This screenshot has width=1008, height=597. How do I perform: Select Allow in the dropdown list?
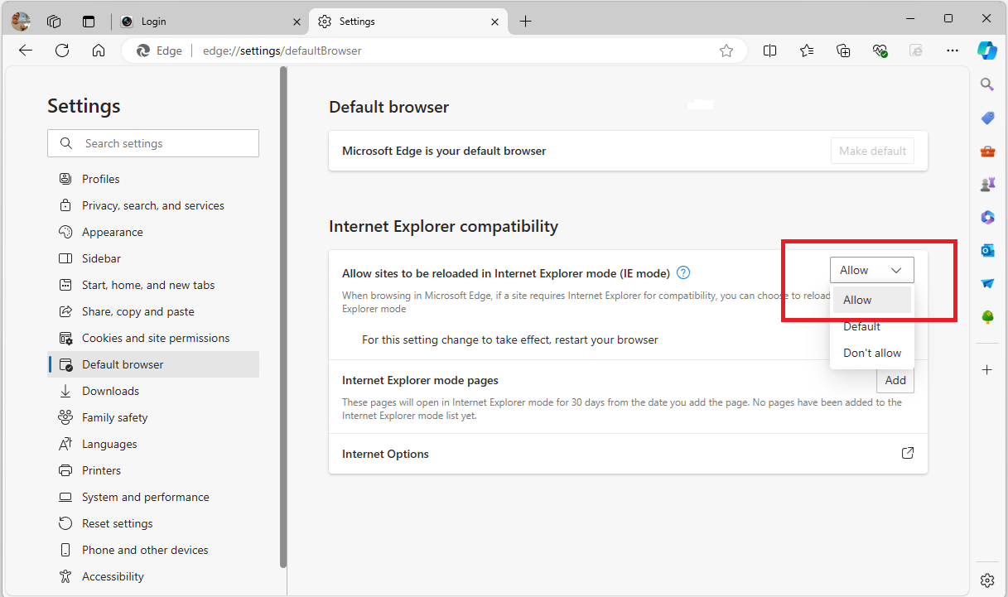pyautogui.click(x=872, y=300)
